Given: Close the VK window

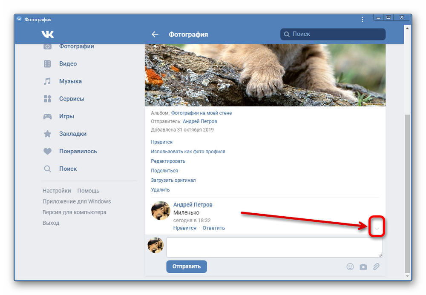Looking at the screenshot, I should click(402, 17).
